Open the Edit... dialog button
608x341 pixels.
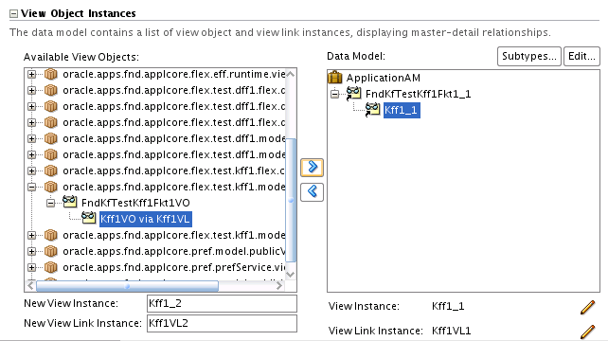coord(581,56)
